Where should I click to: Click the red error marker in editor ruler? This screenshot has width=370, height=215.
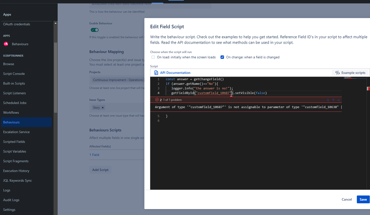(368, 89)
